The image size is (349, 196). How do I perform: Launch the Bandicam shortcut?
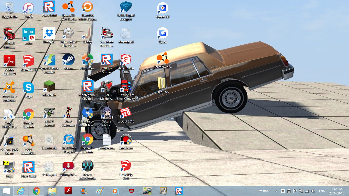point(126,142)
